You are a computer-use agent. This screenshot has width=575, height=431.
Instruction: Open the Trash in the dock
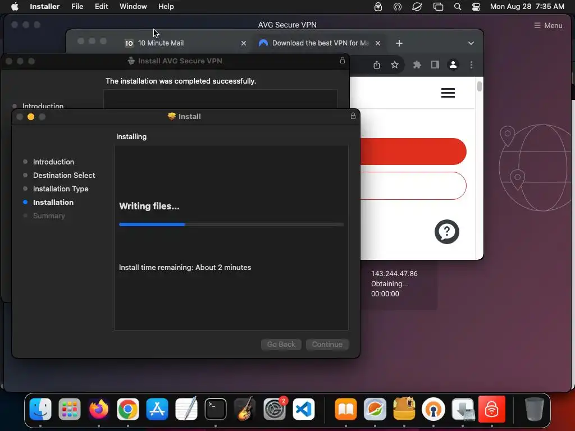pos(535,409)
